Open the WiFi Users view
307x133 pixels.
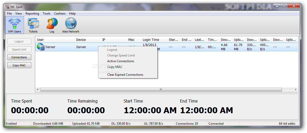point(15,25)
